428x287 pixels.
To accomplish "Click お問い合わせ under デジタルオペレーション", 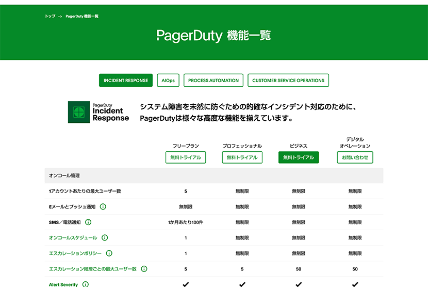I will tap(355, 157).
